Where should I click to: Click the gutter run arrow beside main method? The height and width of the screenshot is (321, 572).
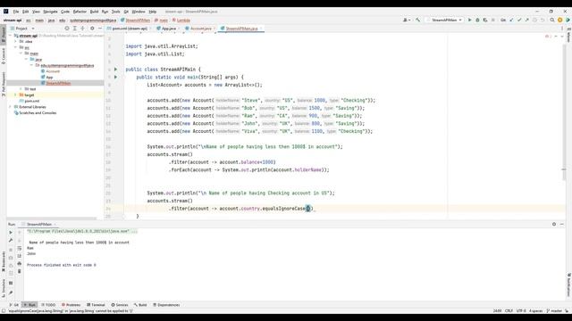tap(115, 77)
